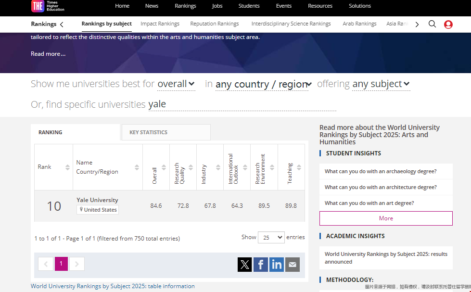
Task: Open the Home menu item
Action: click(122, 6)
